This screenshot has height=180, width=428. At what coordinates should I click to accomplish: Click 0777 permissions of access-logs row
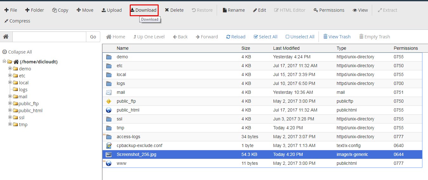[398, 137]
